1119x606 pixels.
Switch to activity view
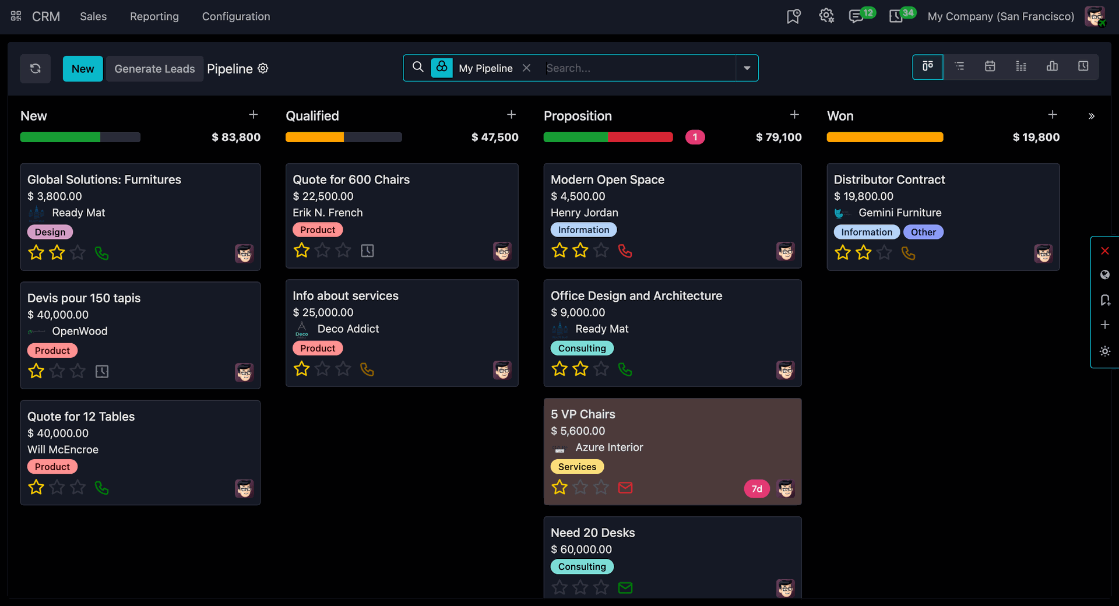[x=1083, y=66]
